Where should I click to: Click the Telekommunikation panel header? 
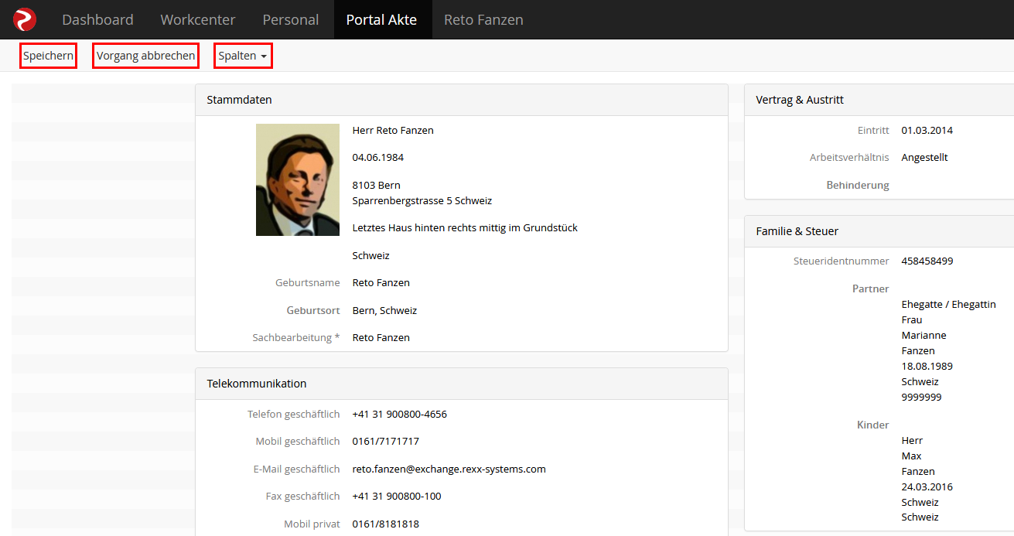point(462,384)
